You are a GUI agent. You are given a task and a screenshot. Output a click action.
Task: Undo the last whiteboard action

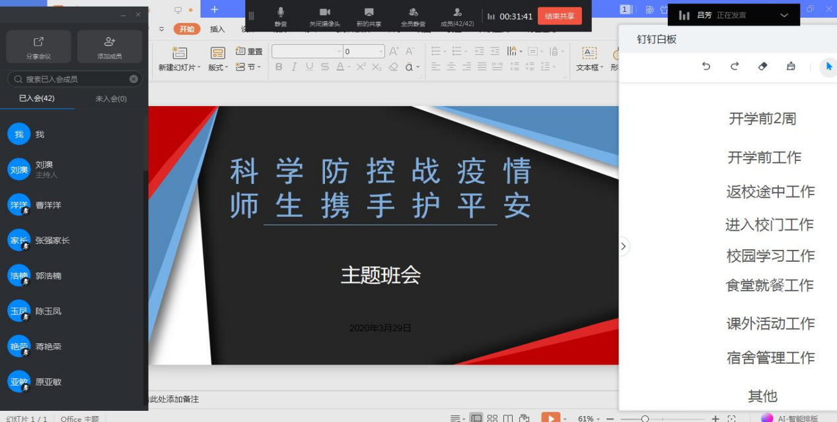click(706, 67)
